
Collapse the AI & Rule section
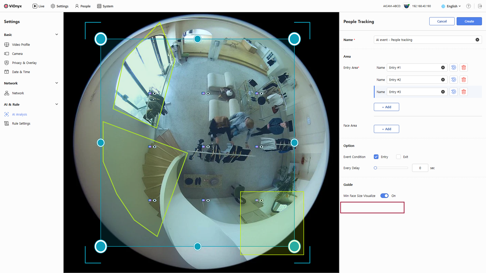coord(56,104)
